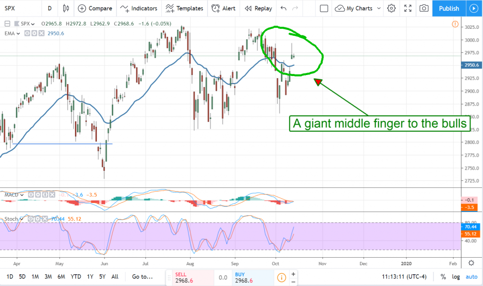Open chart layout settings gear
The height and width of the screenshot is (286, 483).
point(391,8)
